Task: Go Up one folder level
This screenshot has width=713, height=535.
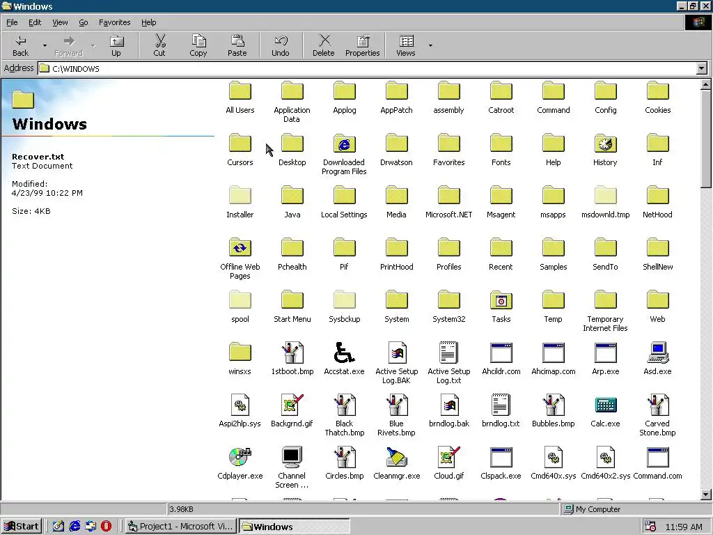Action: click(x=116, y=45)
